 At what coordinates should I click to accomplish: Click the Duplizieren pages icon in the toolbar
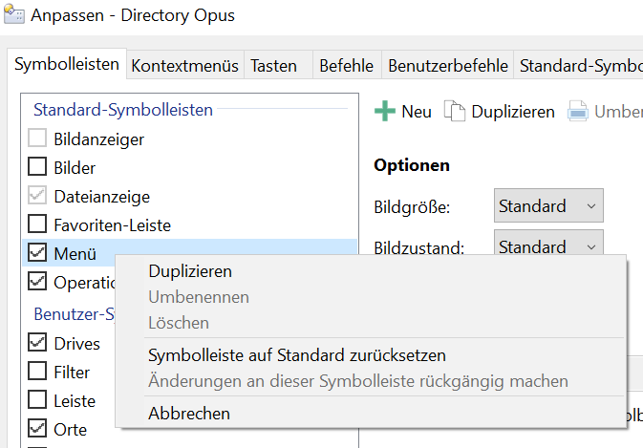click(x=455, y=111)
